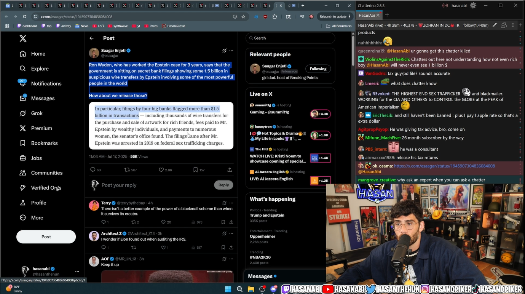Open Home in the X sidebar
Image resolution: width=525 pixels, height=294 pixels.
32,54
